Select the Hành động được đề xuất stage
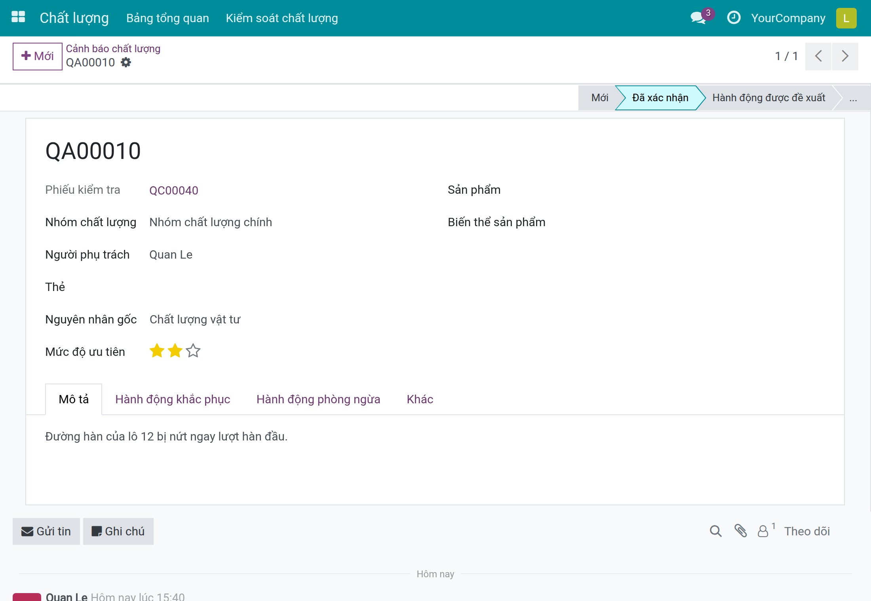Screen dimensions: 871x601 pyautogui.click(x=769, y=98)
